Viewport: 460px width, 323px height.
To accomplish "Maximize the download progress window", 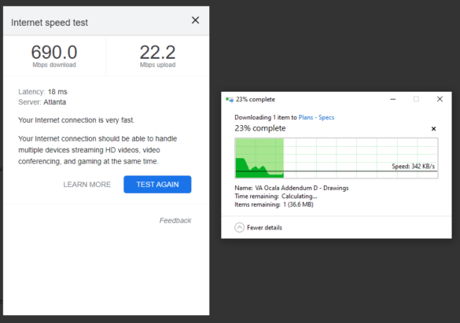I will tap(416, 99).
